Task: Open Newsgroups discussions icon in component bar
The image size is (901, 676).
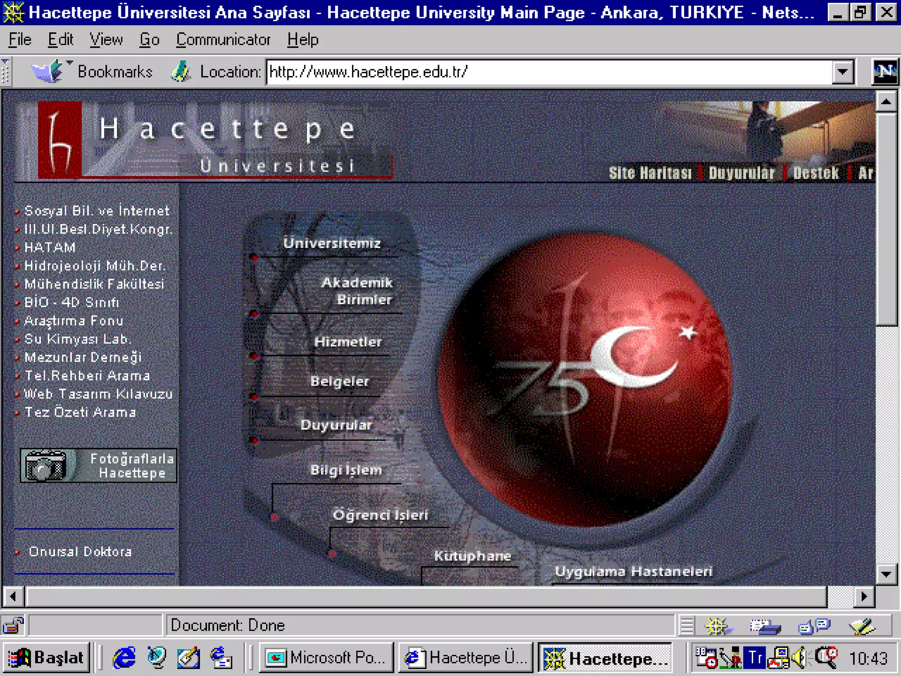Action: [x=814, y=626]
